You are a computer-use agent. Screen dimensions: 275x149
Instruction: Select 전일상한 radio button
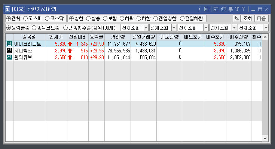pyautogui.click(x=156, y=18)
